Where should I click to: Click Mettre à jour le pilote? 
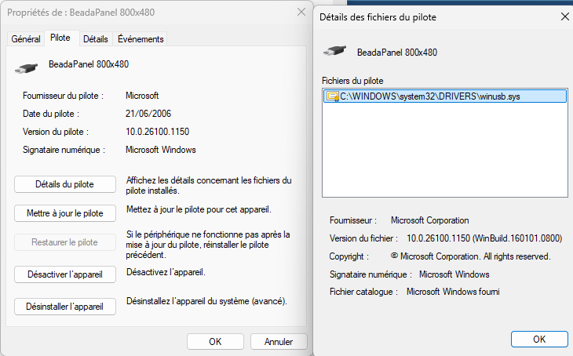click(x=65, y=213)
